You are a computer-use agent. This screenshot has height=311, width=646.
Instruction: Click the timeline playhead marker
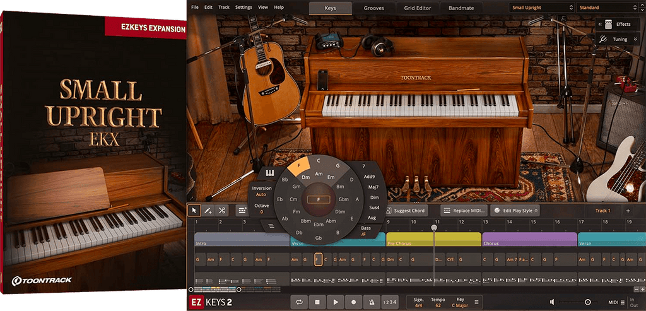[x=434, y=227]
